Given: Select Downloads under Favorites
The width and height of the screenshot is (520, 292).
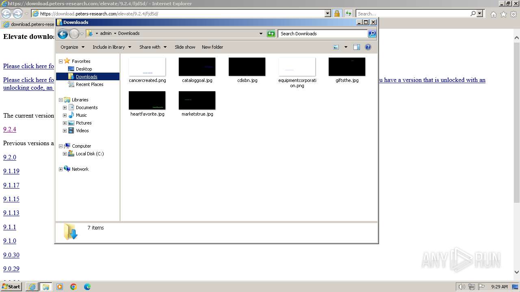Looking at the screenshot, I should [x=87, y=77].
